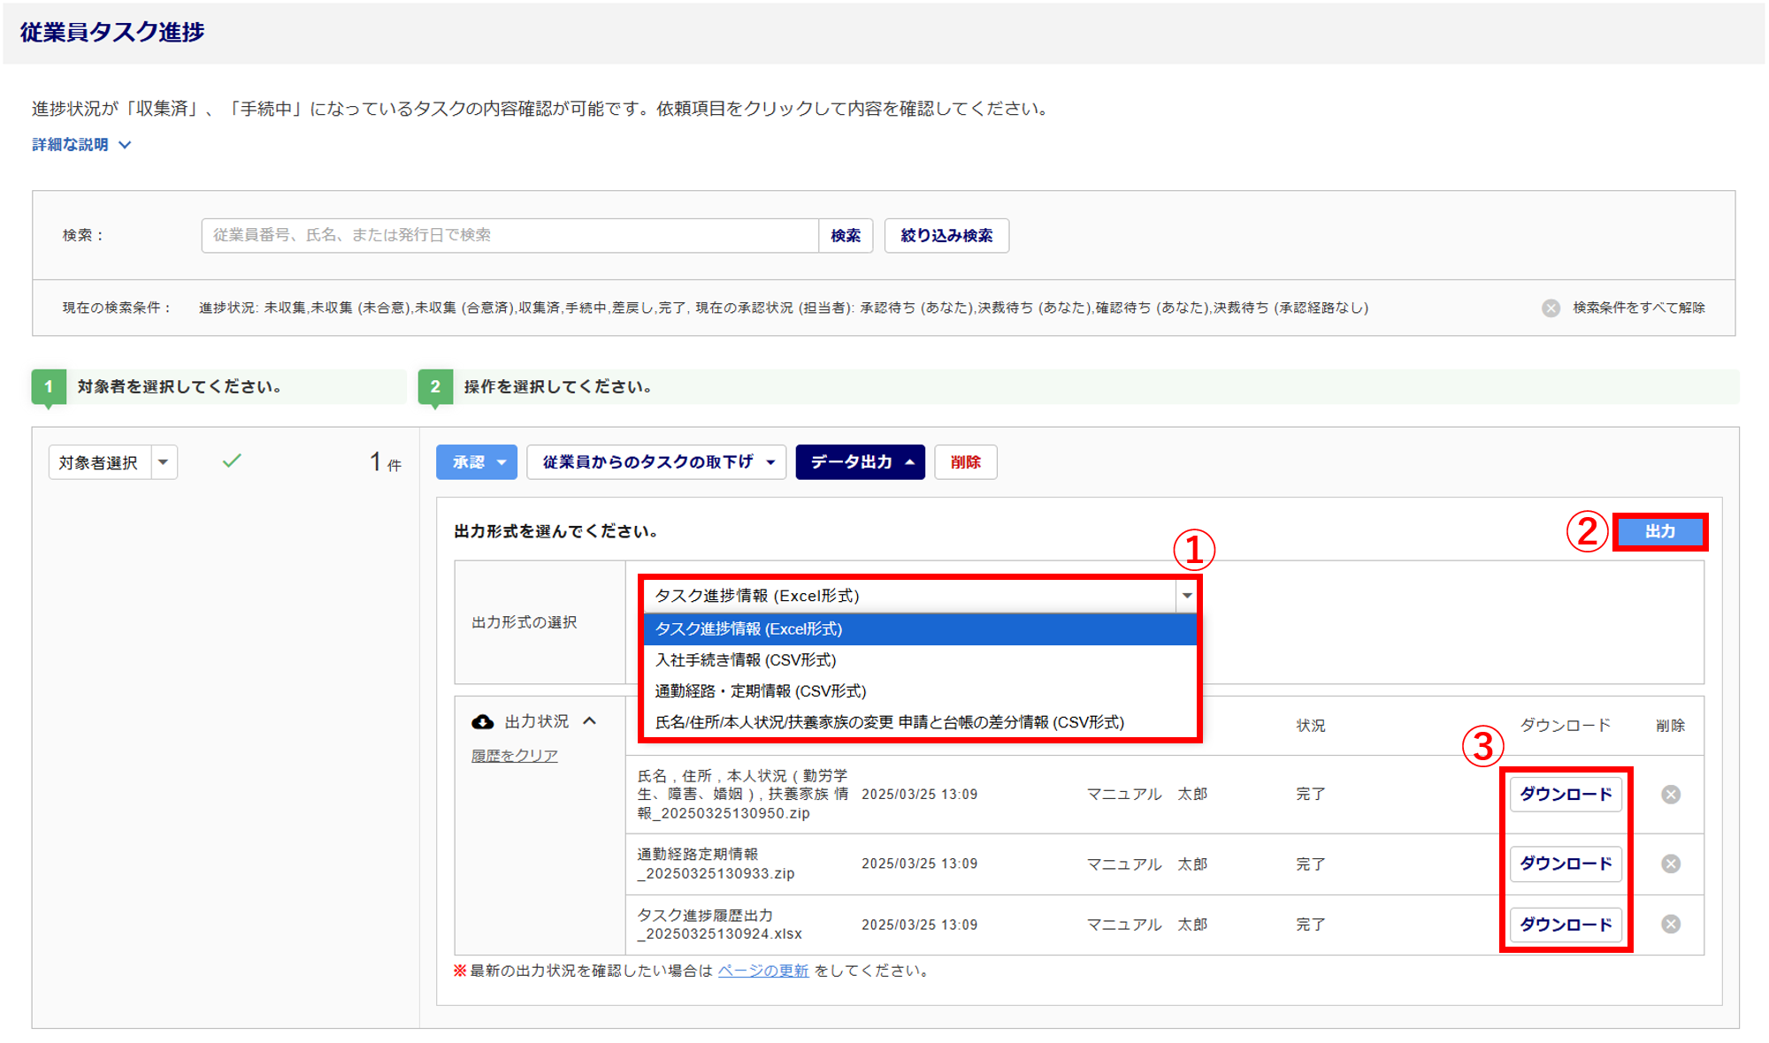Image resolution: width=1769 pixels, height=1043 pixels.
Task: Click the clear-all-search-conditions X icon
Action: pyautogui.click(x=1551, y=308)
